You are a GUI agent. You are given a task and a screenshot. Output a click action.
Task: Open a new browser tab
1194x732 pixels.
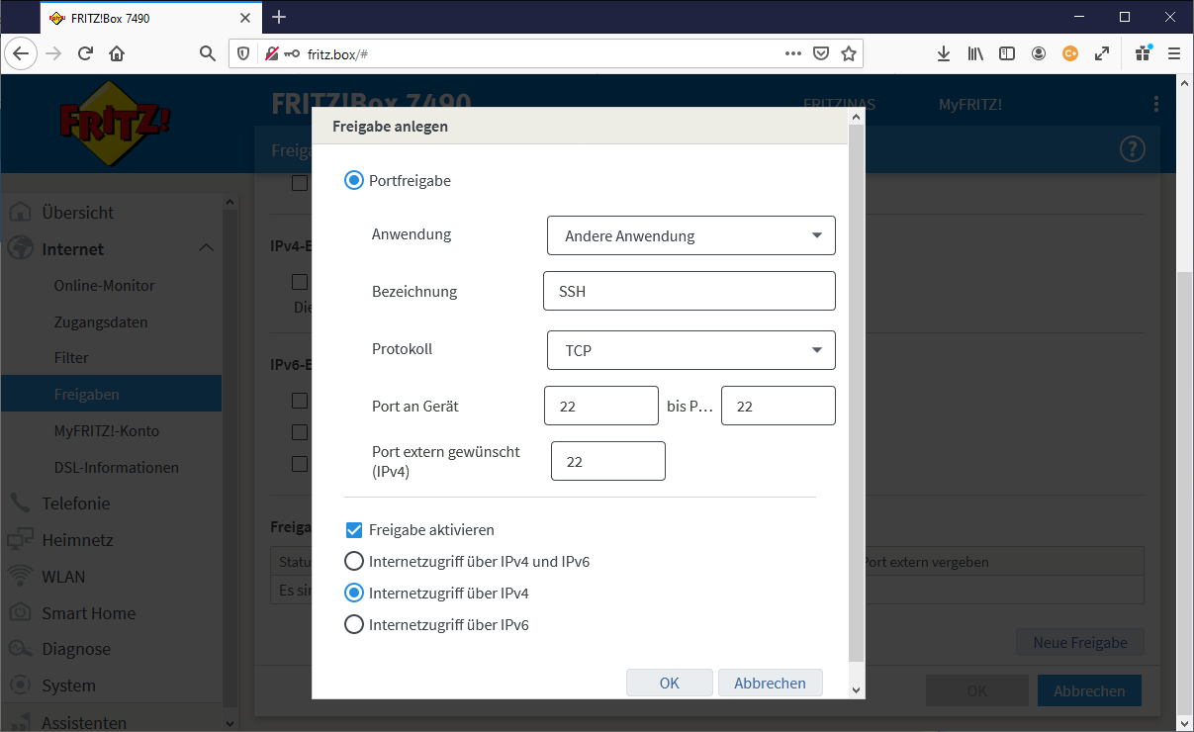(x=279, y=17)
